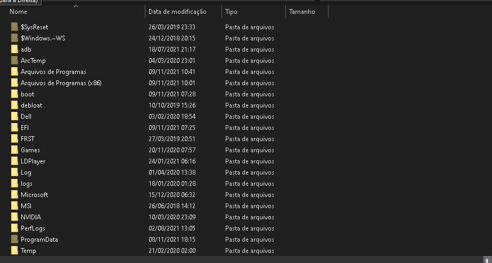Click the ProgramData folder icon
This screenshot has width=492, height=263.
[14, 240]
